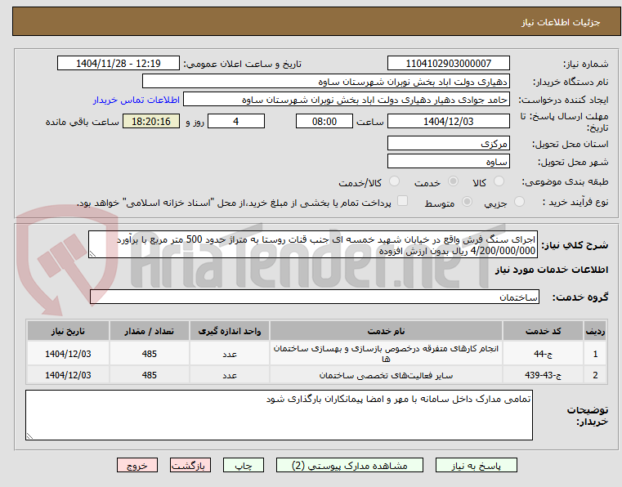Viewport: 622px width, 487px height.
Task: Click the ردیف column header
Action: tap(595, 331)
